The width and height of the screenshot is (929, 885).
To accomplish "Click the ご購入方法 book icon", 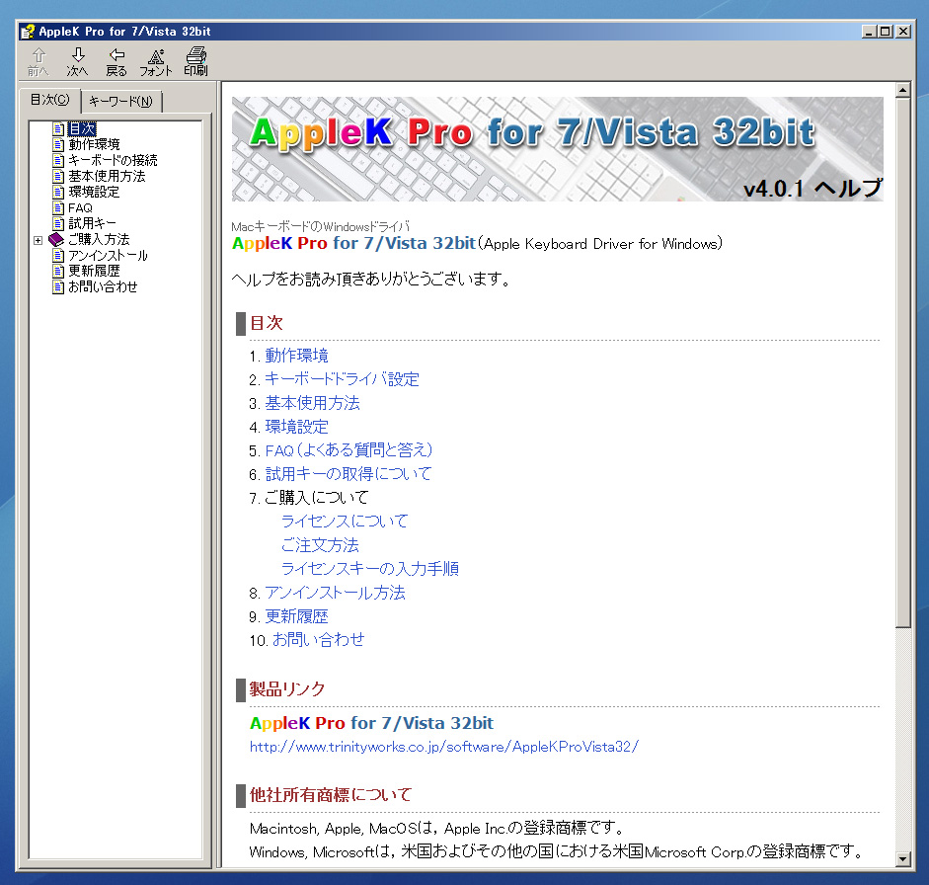I will (56, 239).
